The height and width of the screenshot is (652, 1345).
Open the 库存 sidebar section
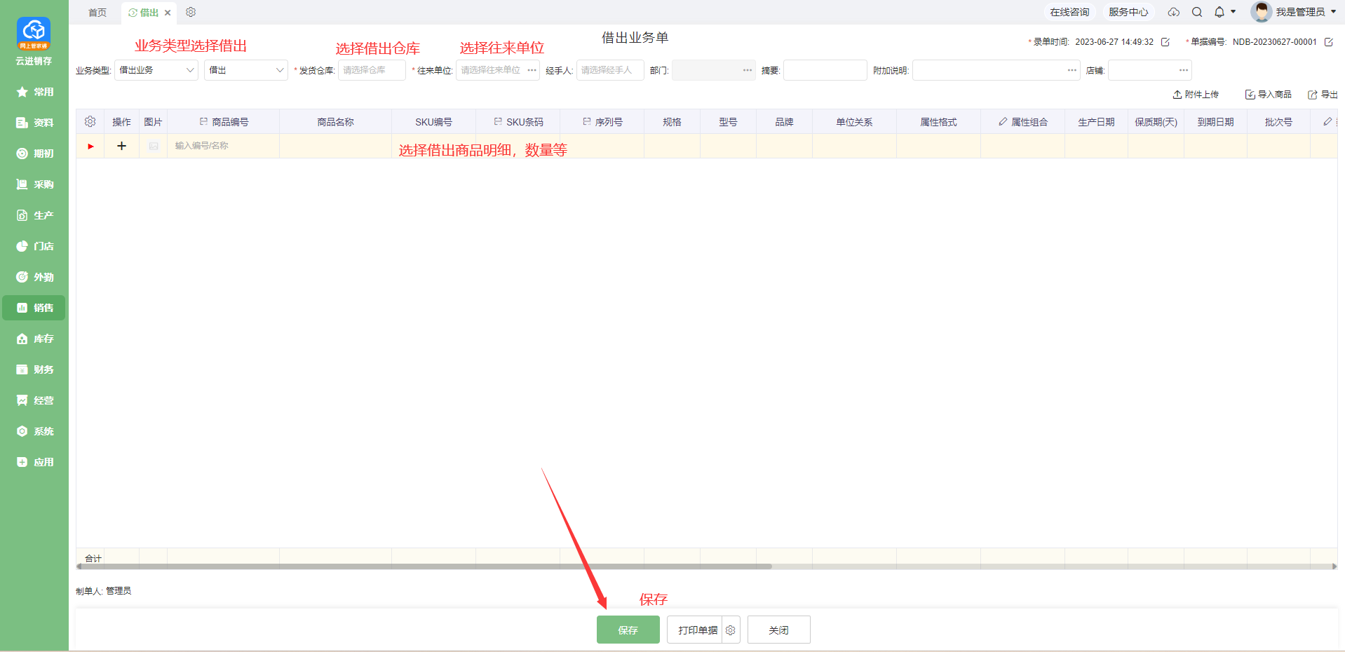coord(34,339)
